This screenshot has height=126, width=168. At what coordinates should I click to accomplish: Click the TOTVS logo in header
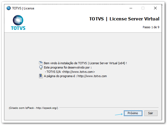point(18,23)
